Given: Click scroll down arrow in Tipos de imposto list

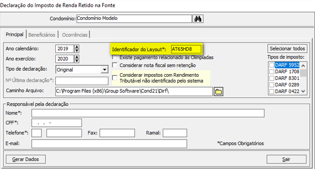Looking at the screenshot, I should (303, 91).
